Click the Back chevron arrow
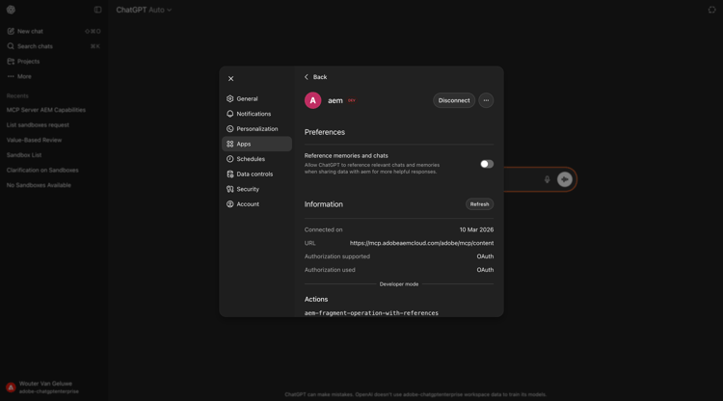Screen dimensions: 723x401 click(307, 77)
